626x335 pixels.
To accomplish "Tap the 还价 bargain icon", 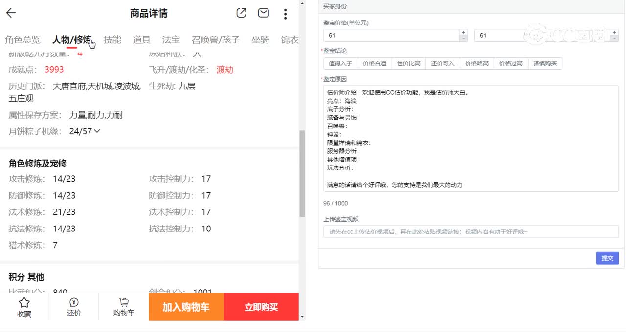I will point(74,303).
